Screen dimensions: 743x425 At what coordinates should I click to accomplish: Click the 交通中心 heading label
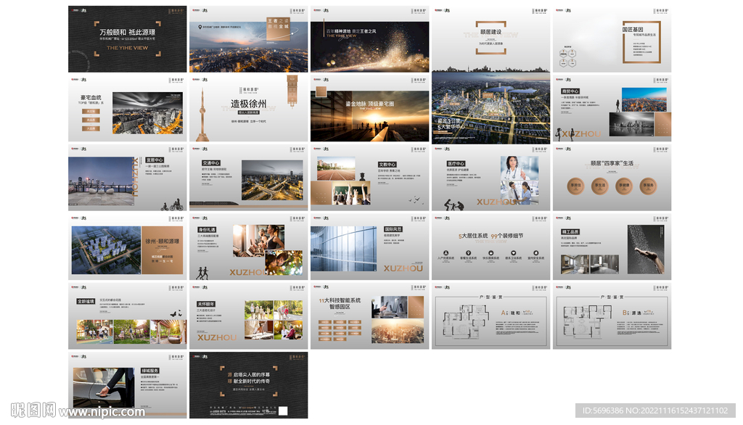211,163
